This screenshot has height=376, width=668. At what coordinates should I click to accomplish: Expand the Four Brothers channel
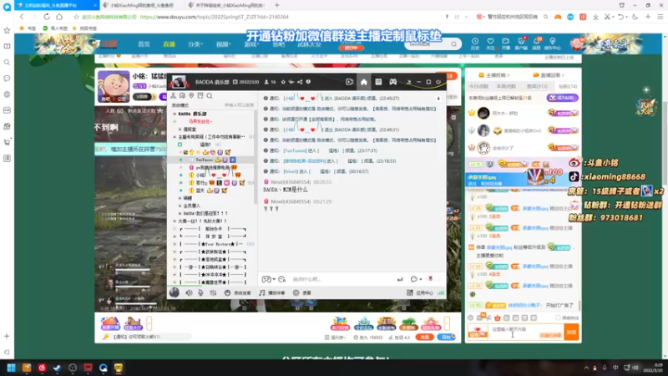pyautogui.click(x=175, y=244)
